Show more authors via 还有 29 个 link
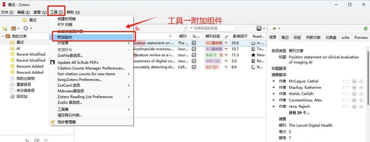 (x=299, y=113)
